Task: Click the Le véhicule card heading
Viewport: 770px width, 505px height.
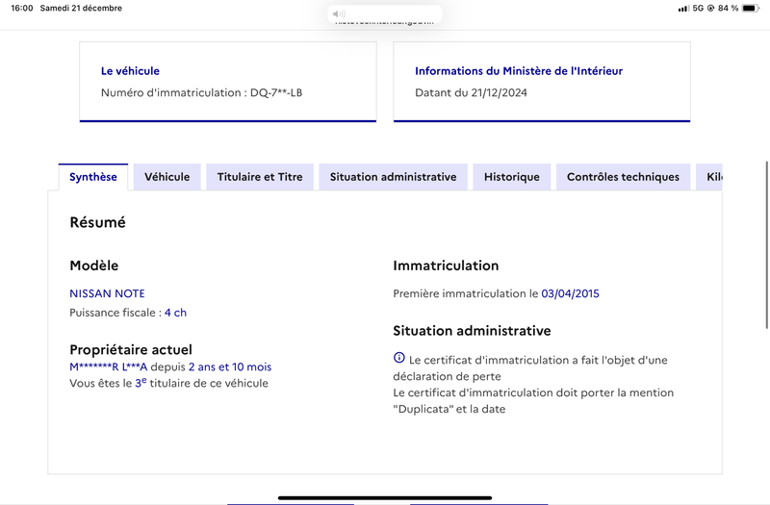Action: point(130,71)
